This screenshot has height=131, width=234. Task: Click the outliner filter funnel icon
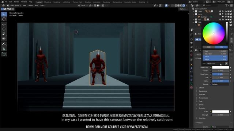point(226,5)
